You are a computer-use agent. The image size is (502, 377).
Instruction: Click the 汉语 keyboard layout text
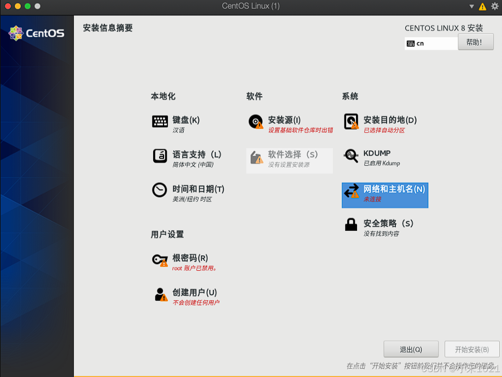coord(178,130)
